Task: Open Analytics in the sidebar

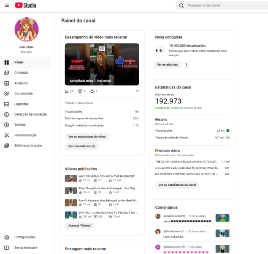Action: tap(27, 83)
